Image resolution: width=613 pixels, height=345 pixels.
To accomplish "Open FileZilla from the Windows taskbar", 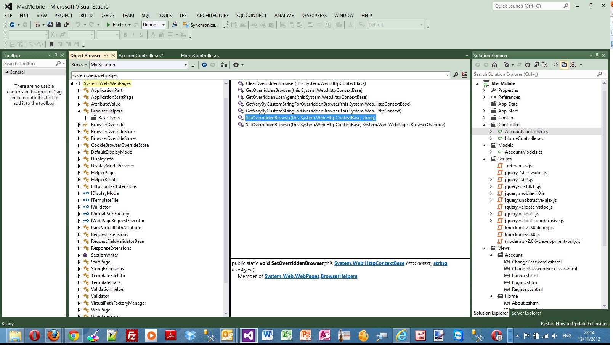I will point(131,335).
